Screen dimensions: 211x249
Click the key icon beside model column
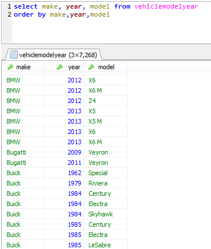91,67
